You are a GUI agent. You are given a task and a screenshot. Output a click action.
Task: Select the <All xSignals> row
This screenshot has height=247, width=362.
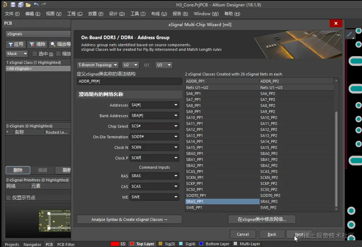38,68
